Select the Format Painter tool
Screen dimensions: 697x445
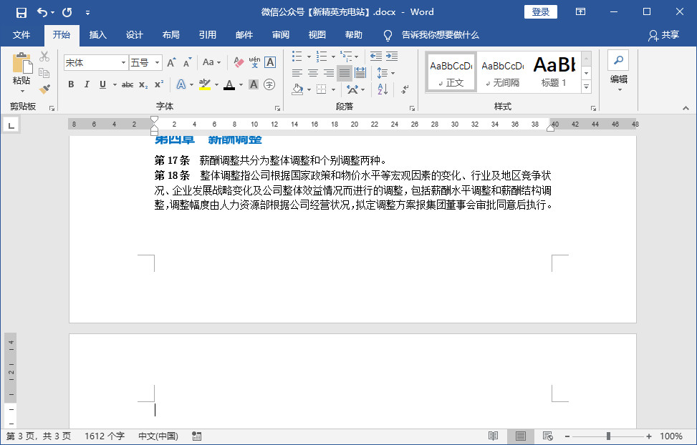click(x=44, y=89)
